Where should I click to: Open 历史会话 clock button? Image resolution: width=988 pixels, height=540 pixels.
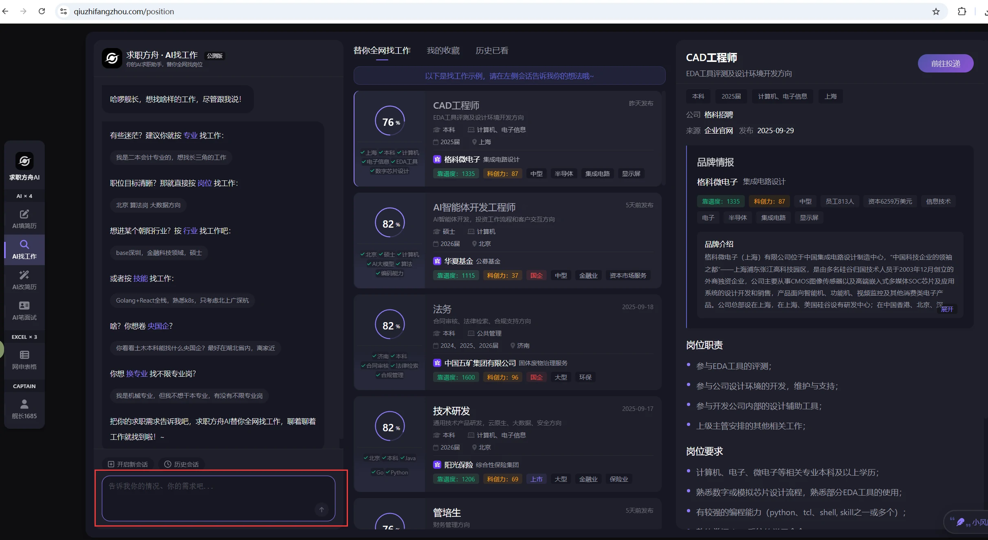click(x=181, y=464)
